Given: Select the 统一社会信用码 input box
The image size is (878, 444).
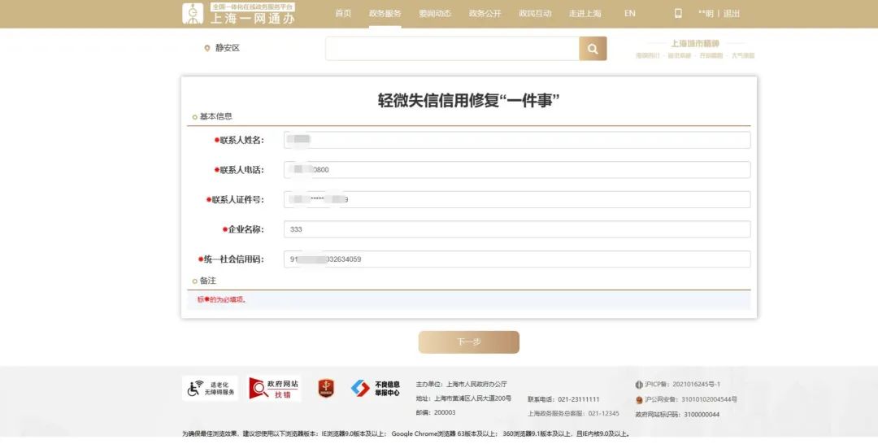Looking at the screenshot, I should (517, 259).
